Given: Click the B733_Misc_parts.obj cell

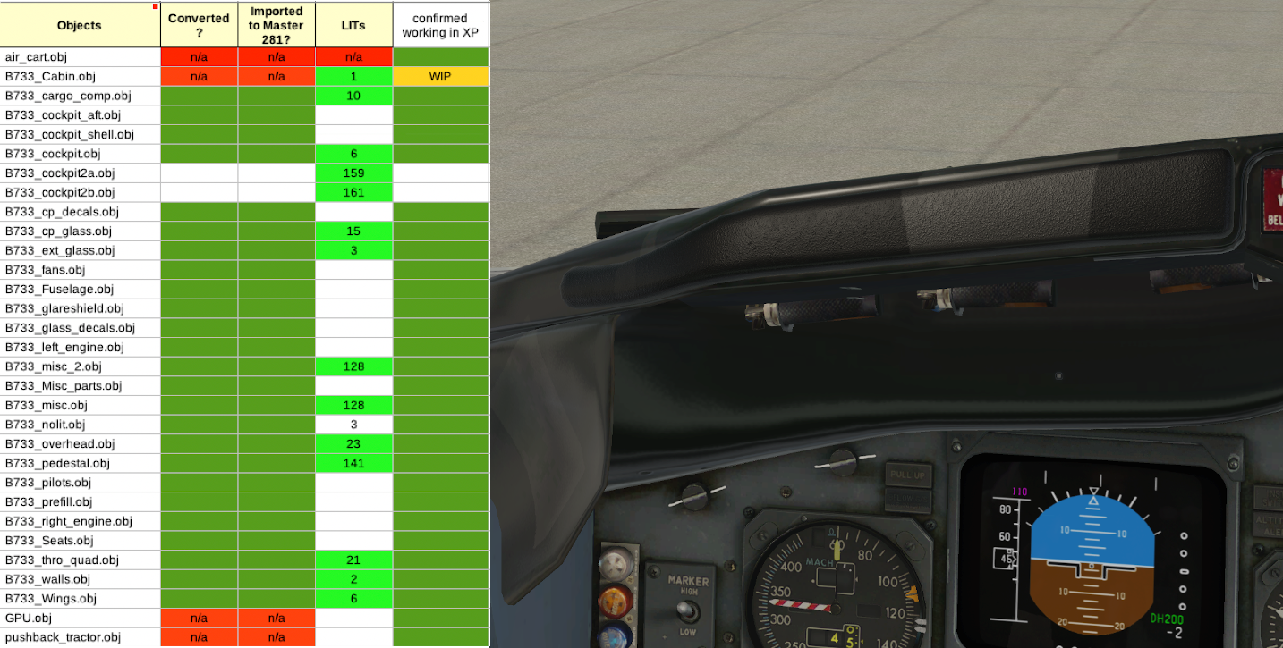Looking at the screenshot, I should pyautogui.click(x=81, y=386).
